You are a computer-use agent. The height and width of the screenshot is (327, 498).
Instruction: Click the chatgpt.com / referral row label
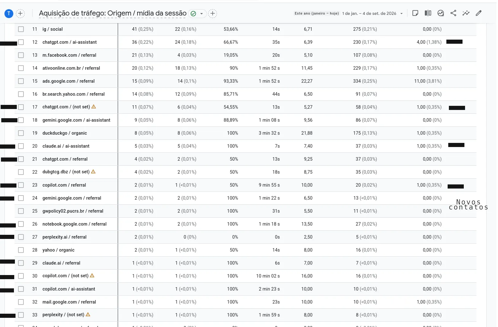coord(65,159)
